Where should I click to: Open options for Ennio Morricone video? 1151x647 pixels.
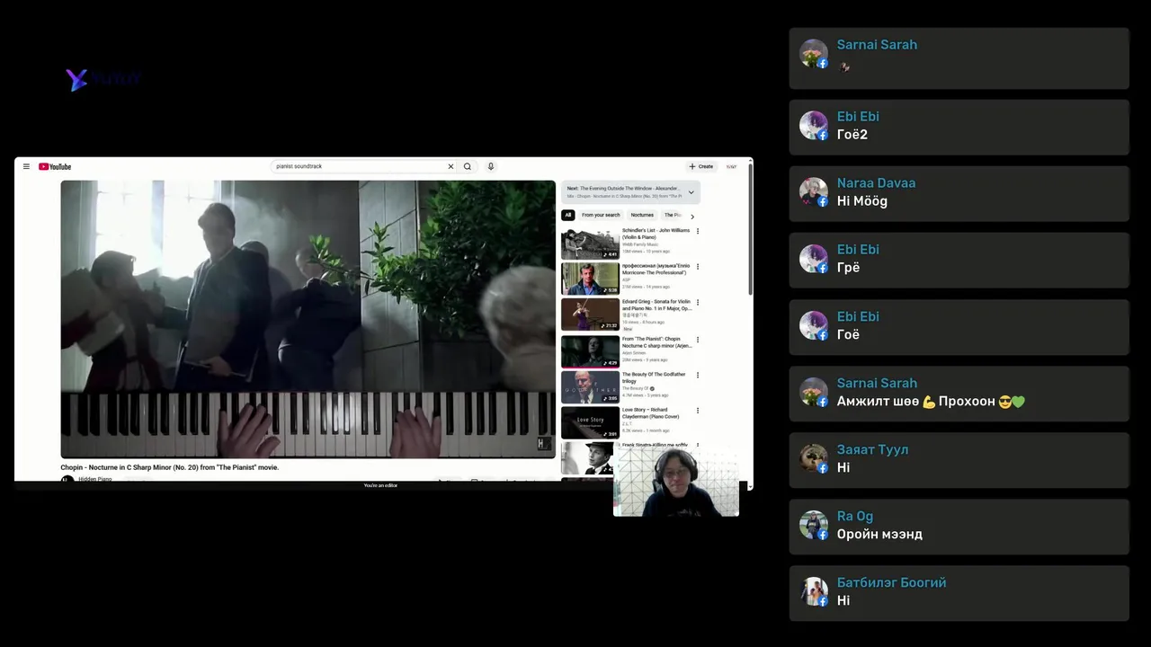coord(698,266)
